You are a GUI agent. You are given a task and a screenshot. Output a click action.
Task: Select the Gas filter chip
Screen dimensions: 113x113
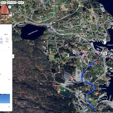(4, 3)
